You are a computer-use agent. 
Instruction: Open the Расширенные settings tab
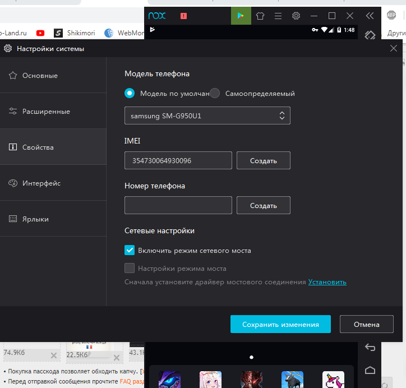coord(53,112)
